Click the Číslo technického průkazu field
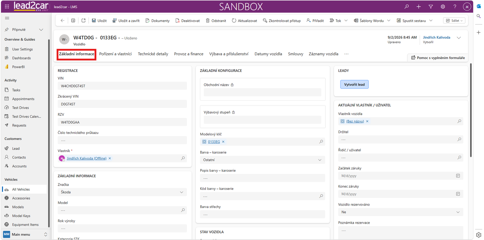This screenshot has height=240, width=484. click(x=122, y=140)
